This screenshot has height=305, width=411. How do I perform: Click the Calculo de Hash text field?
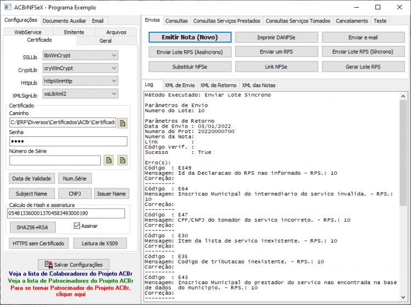pyautogui.click(x=66, y=214)
